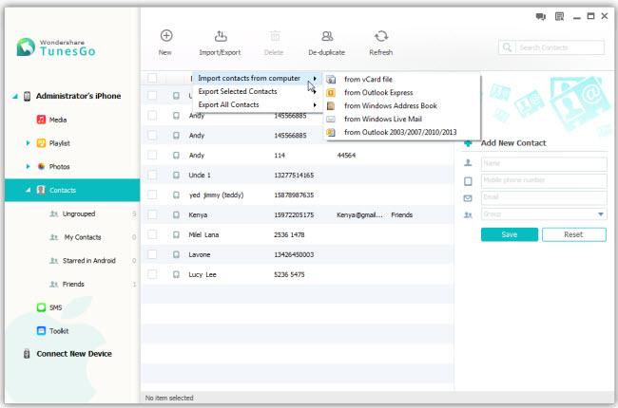Click the Friends group icon in sidebar
Image resolution: width=618 pixels, height=408 pixels.
(54, 284)
